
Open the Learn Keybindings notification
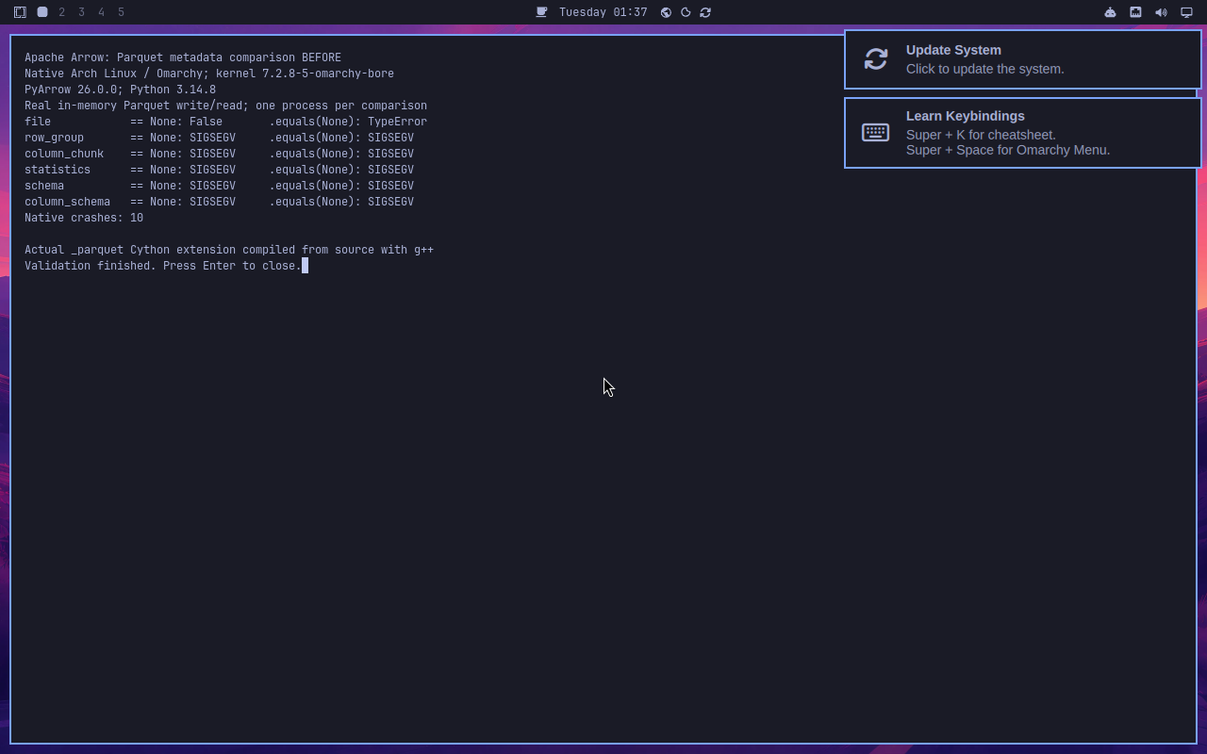(1023, 133)
